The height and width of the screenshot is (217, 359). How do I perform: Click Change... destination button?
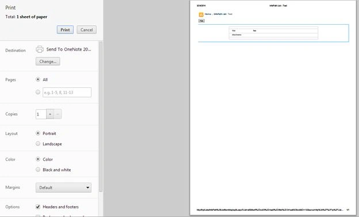coord(48,61)
